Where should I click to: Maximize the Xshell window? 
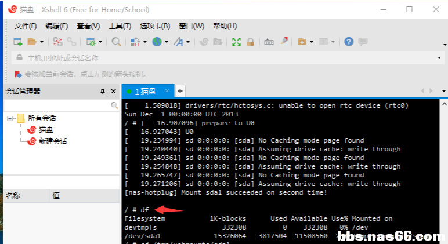pos(410,9)
